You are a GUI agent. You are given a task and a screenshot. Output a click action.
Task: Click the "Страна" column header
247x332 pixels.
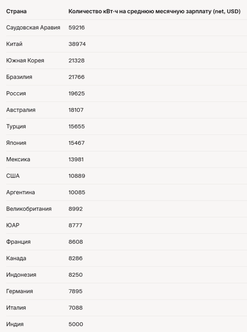17,11
